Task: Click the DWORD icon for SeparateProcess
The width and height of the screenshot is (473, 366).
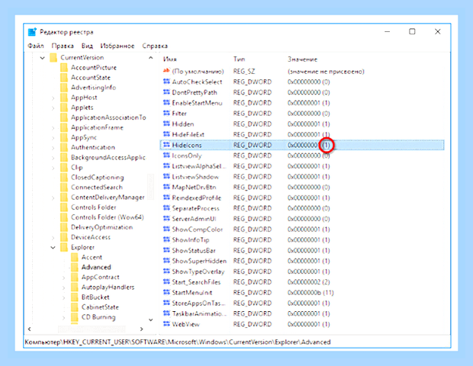Action: [x=166, y=208]
